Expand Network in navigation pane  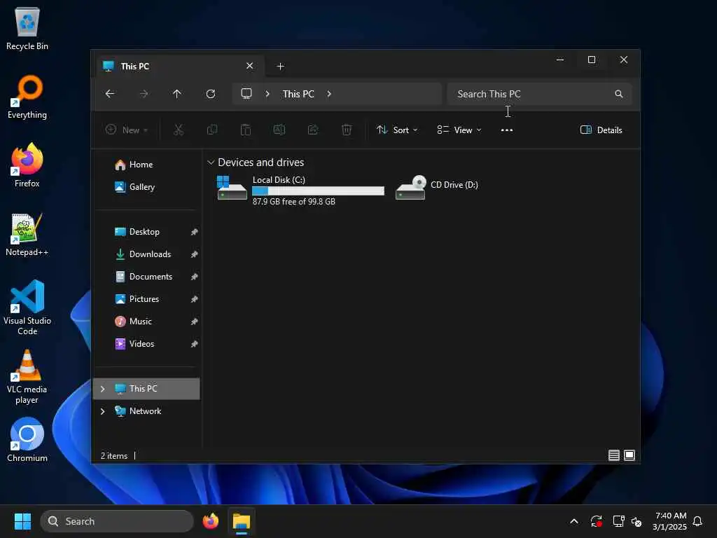(x=102, y=411)
